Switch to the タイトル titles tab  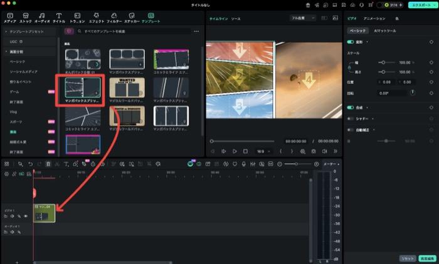59,18
